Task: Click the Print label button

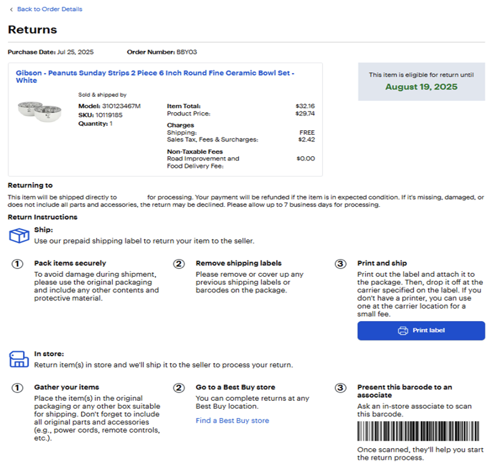Action: [x=421, y=331]
